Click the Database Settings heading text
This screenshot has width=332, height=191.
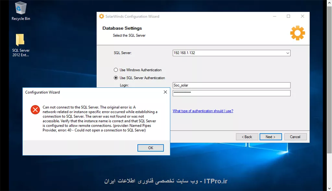pyautogui.click(x=122, y=28)
